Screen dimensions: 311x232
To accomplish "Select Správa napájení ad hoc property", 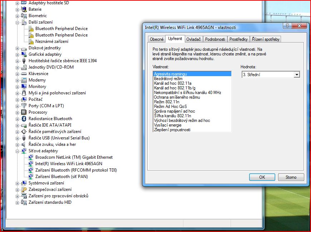I will [x=192, y=111].
